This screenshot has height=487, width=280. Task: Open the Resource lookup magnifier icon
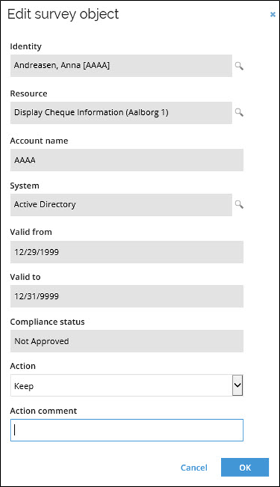click(239, 112)
